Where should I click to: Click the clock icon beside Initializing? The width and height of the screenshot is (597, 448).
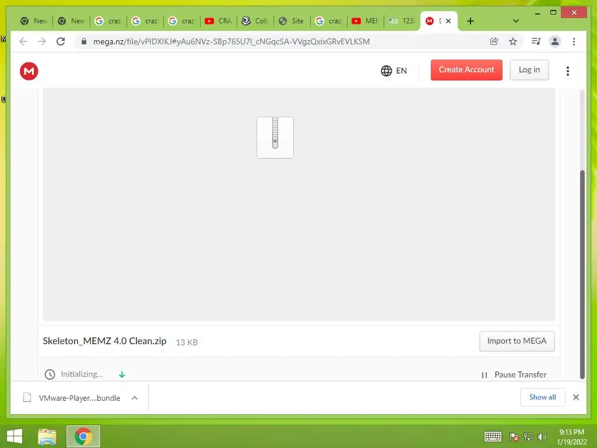tap(50, 374)
